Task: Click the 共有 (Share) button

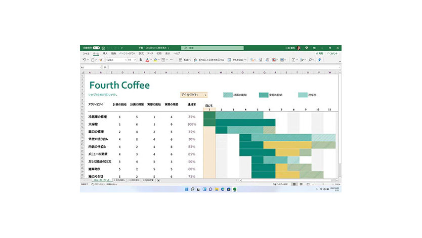Action: (319, 54)
